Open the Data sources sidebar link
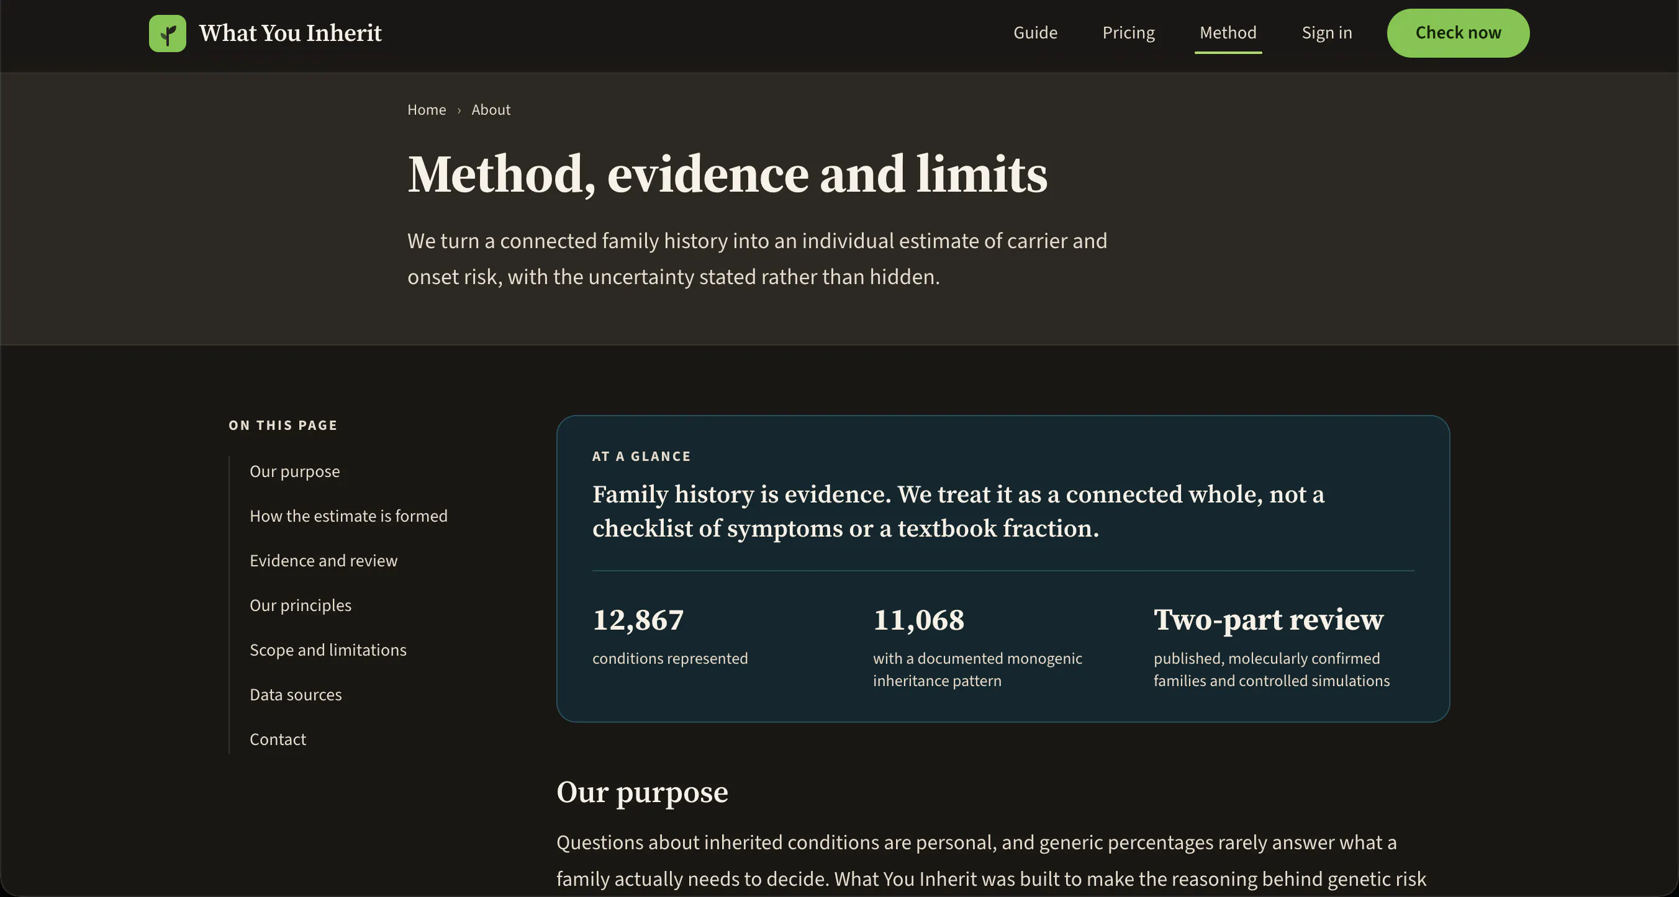1679x897 pixels. (296, 695)
